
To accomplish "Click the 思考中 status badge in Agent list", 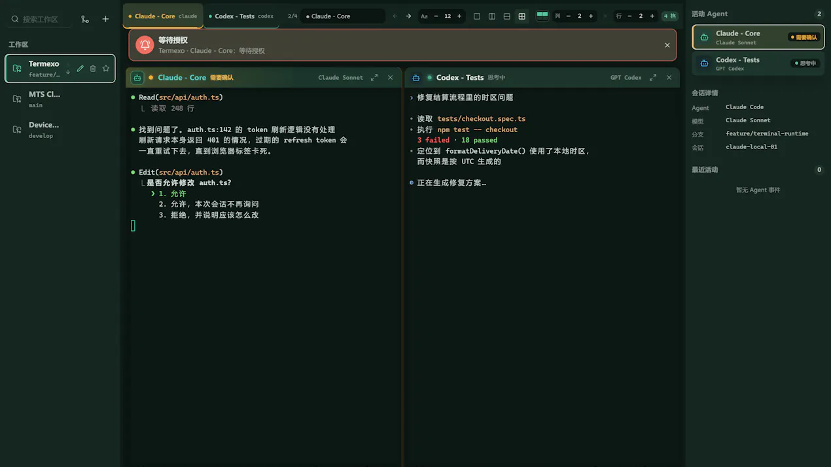I will tap(805, 63).
